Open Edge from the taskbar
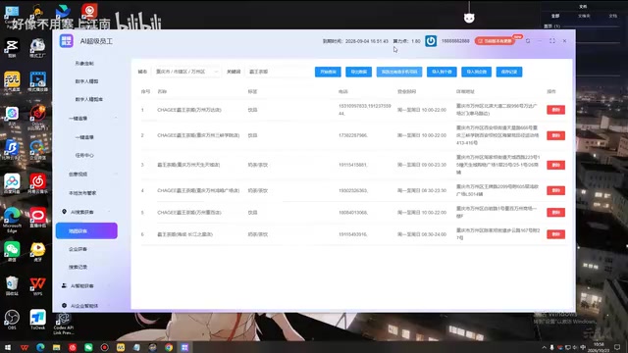Viewport: 628px width, 353px height. click(40, 347)
